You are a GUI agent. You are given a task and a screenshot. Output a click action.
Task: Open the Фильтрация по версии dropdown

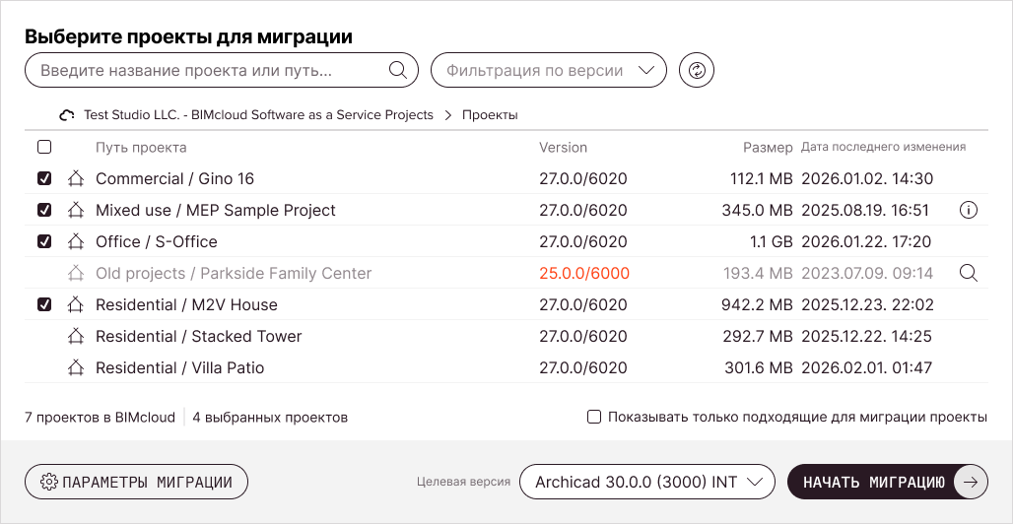coord(549,70)
